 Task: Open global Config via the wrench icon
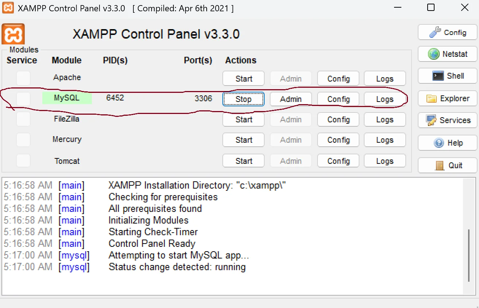[435, 32]
